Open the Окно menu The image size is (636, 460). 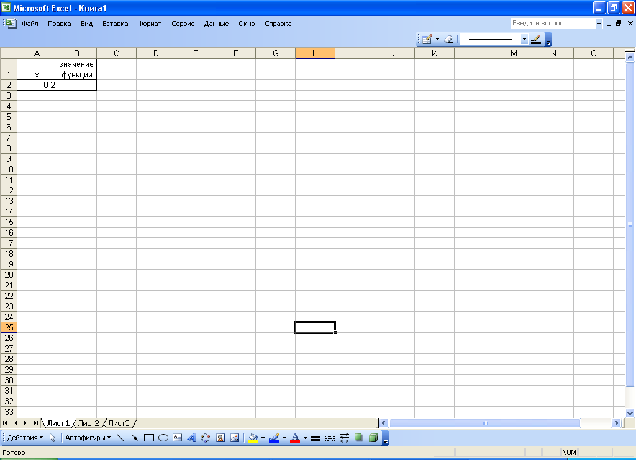[247, 24]
